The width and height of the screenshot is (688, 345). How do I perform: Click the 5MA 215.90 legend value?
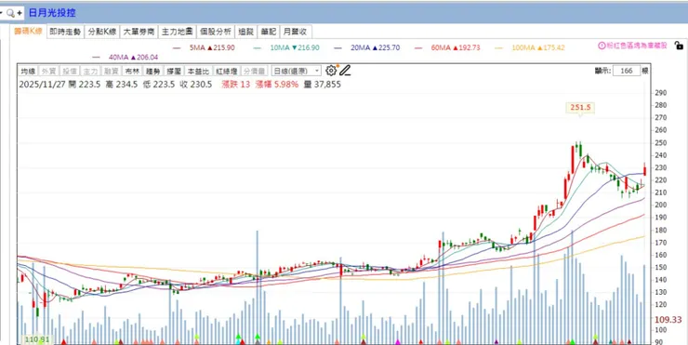pyautogui.click(x=212, y=47)
